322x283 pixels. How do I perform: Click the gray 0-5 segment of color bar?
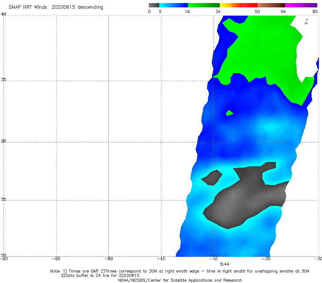pos(154,5)
